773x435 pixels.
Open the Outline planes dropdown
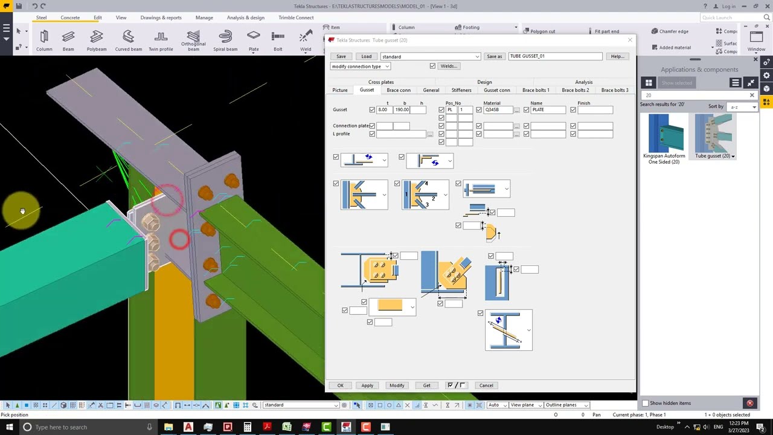coord(566,405)
